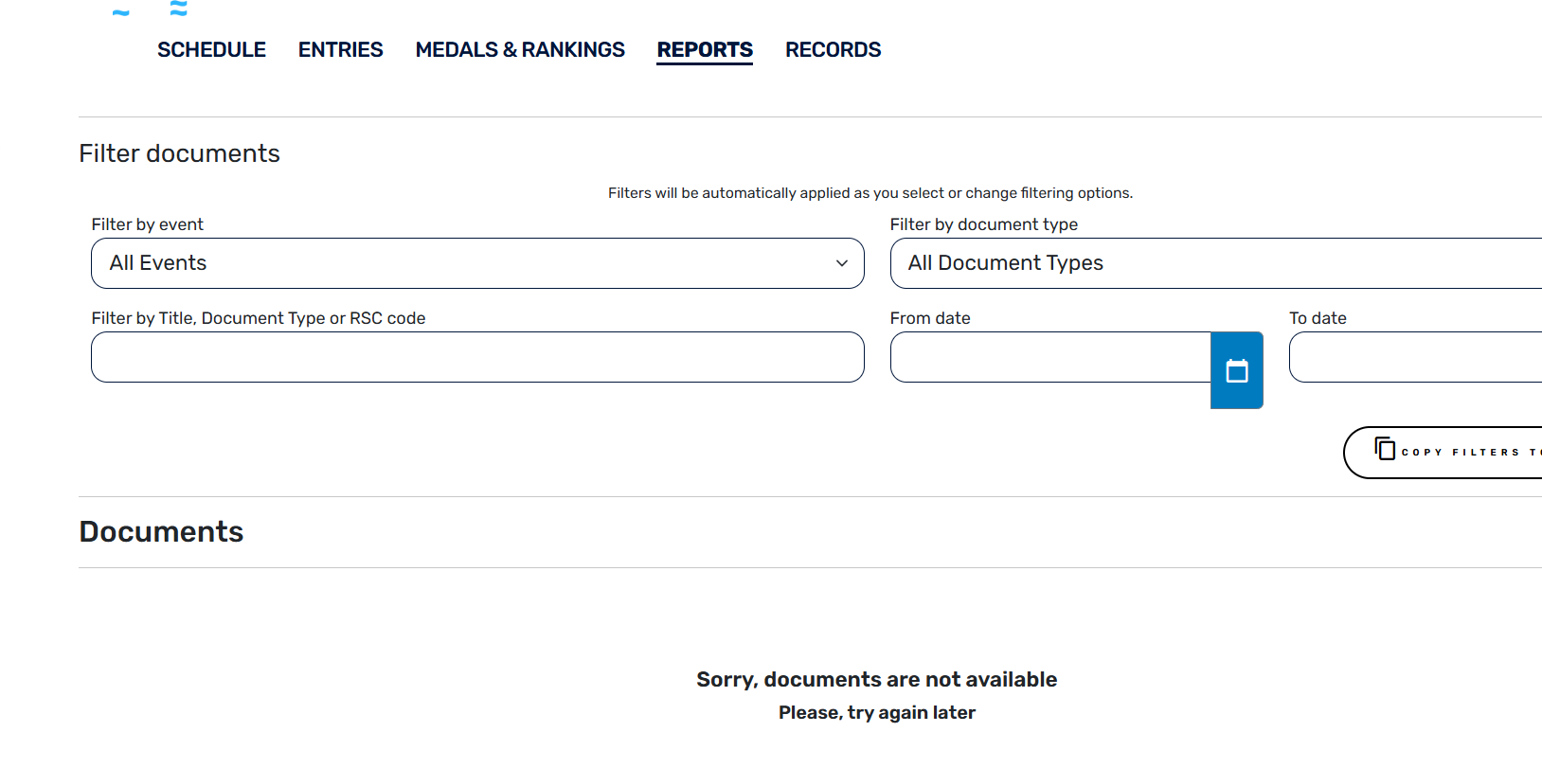Focus the Title, Document Type or RSC code field
The height and width of the screenshot is (768, 1542).
476,357
